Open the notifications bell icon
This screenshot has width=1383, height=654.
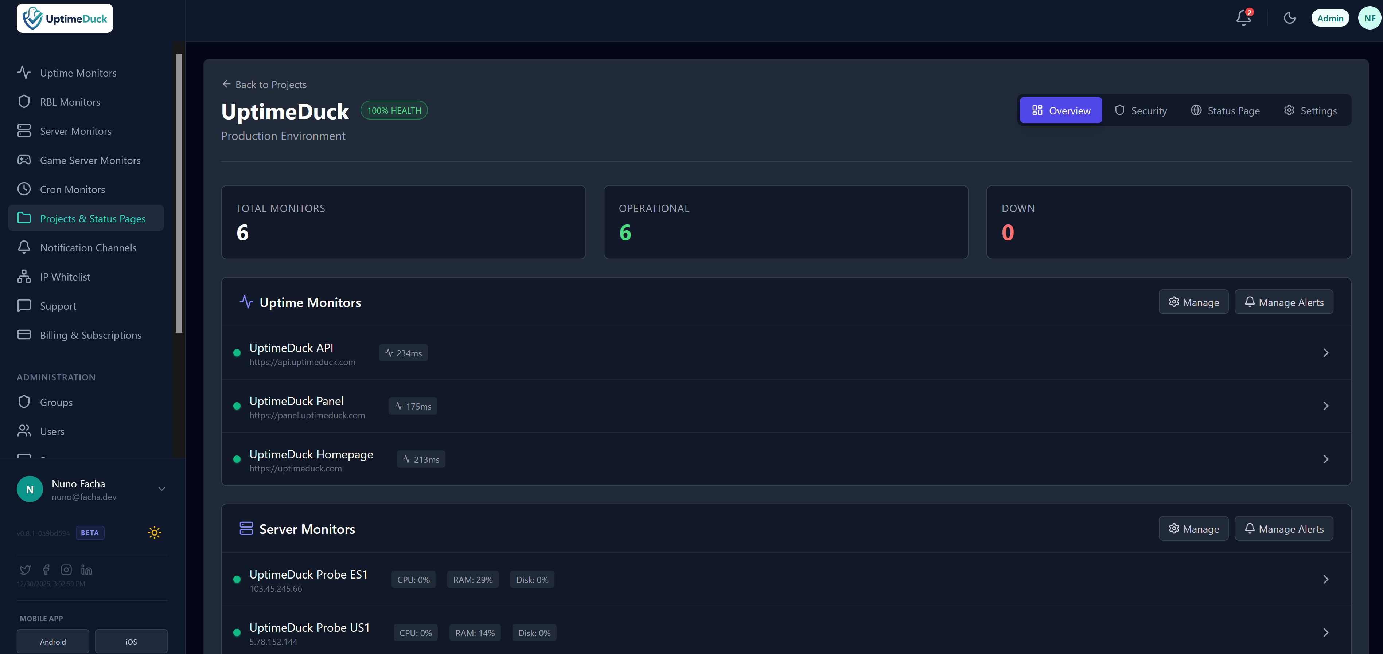[1243, 18]
